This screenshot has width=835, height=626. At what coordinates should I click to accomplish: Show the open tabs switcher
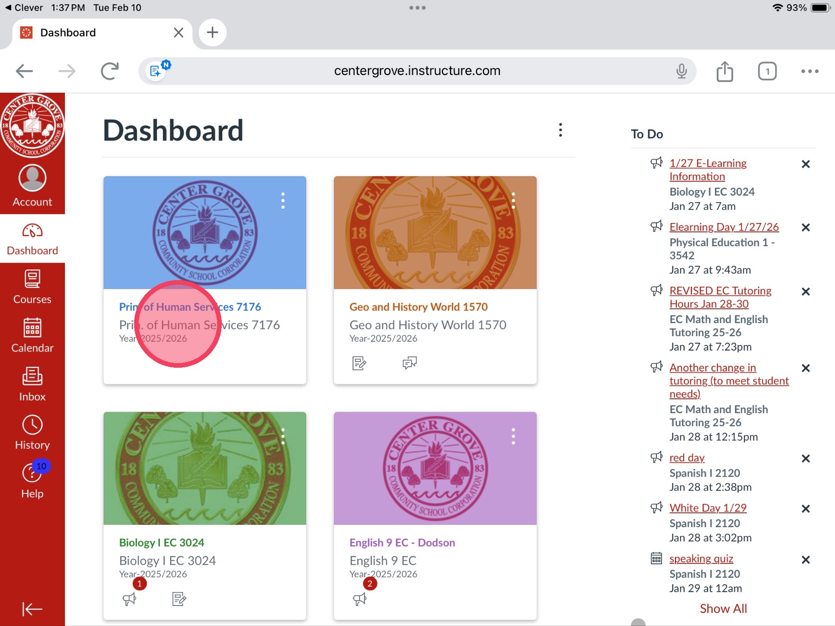click(767, 71)
